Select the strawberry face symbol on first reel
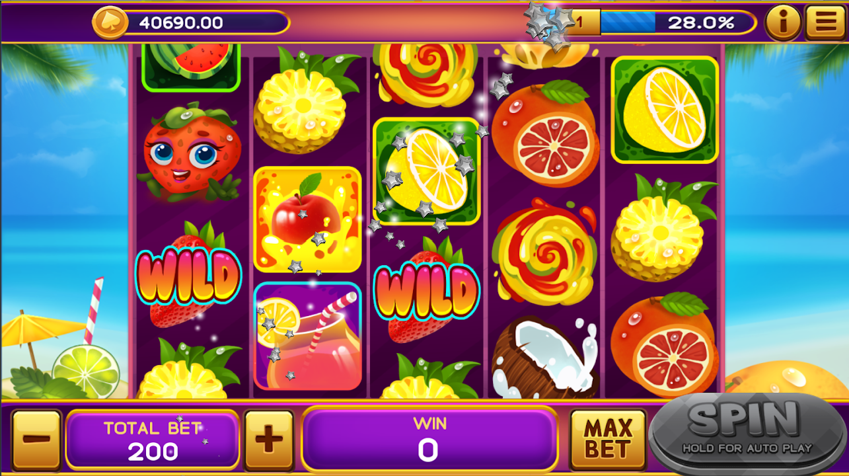Viewport: 849px width, 476px height. click(190, 153)
